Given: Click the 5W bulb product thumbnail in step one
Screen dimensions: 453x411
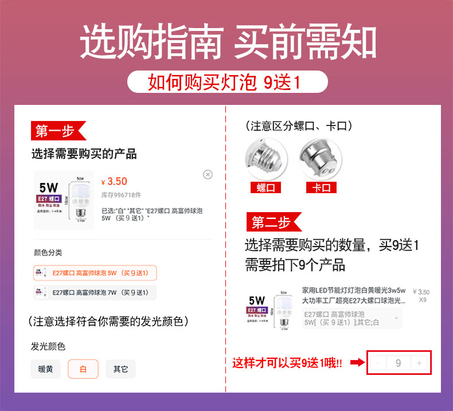Looking at the screenshot, I should click(x=64, y=200).
